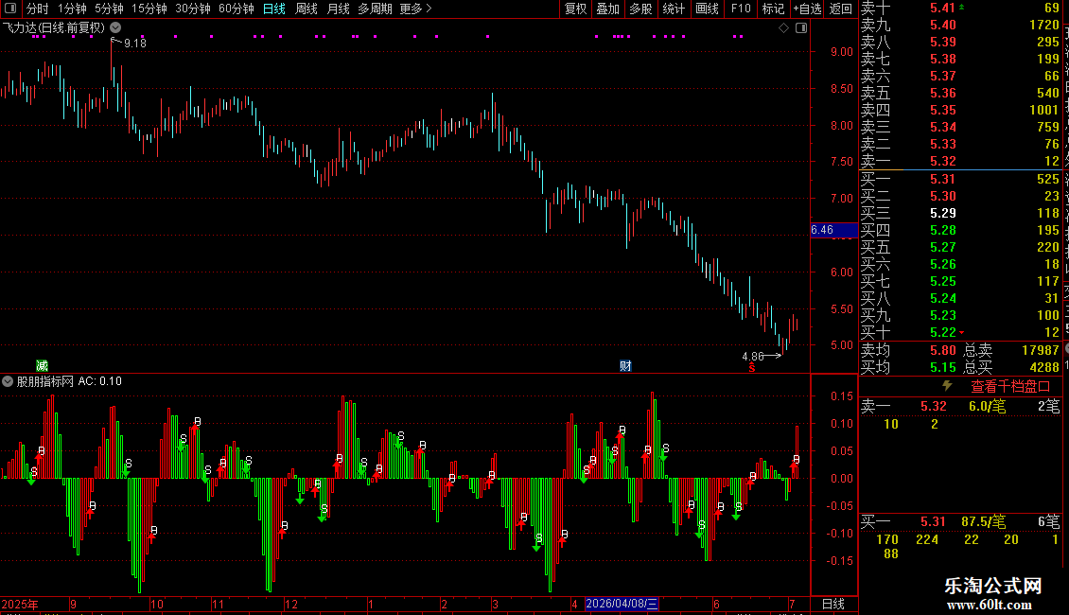Click the 叠加 overlay button
1069x615 pixels.
click(x=607, y=9)
